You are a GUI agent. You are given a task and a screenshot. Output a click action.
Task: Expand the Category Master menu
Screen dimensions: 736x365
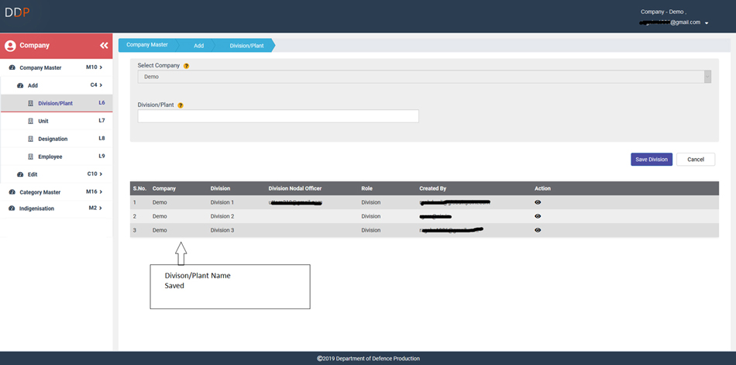click(56, 192)
